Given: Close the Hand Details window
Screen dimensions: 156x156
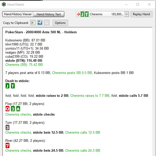Looking at the screenshot, I should pos(149,4).
